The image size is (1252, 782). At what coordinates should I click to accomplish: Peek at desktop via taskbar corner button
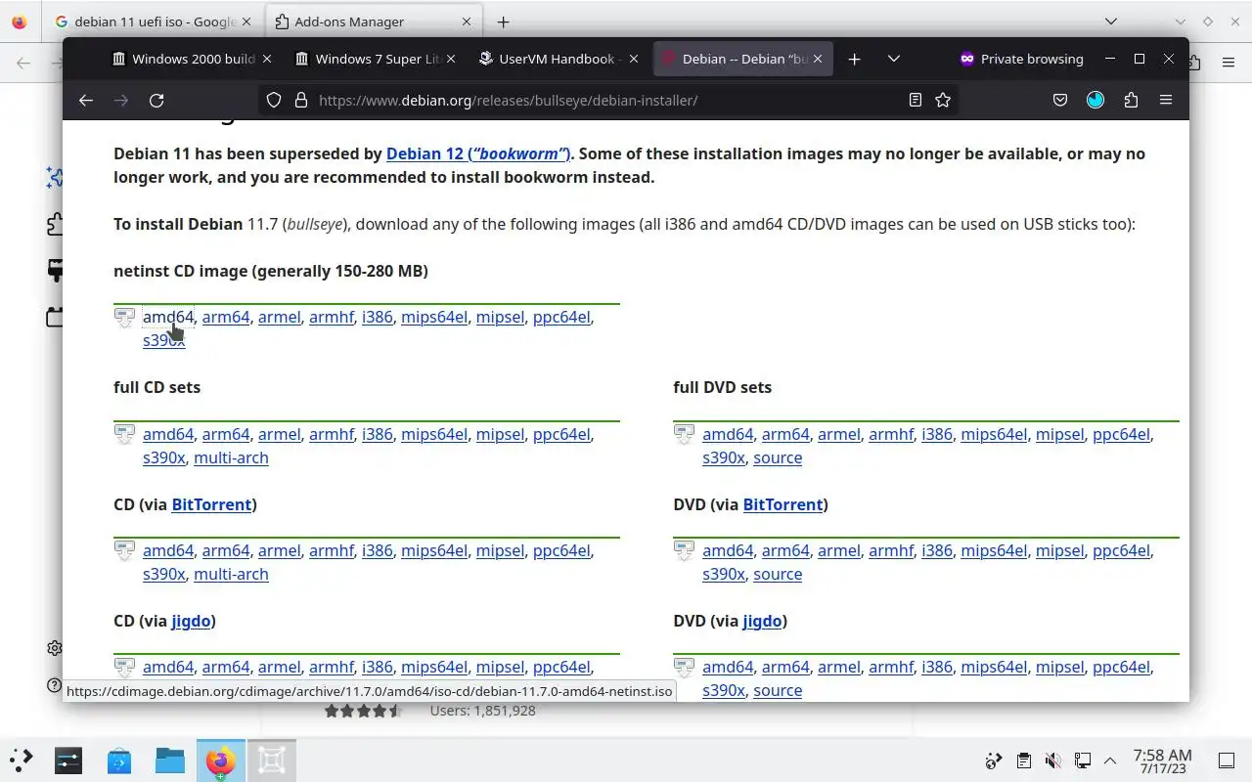tap(1226, 760)
